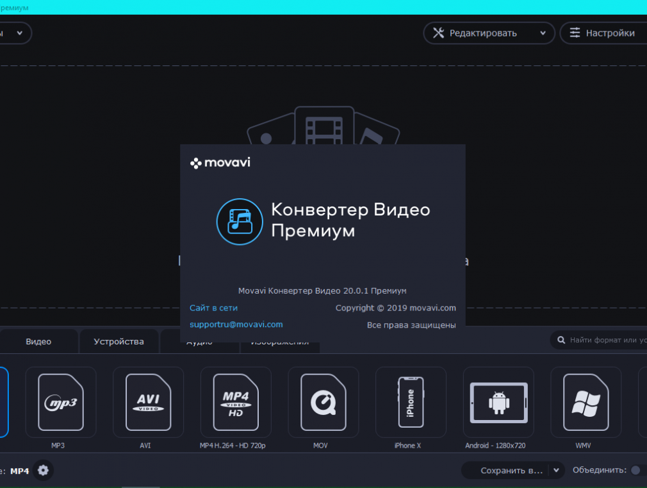Choose the AVI video format preset
This screenshot has width=647, height=488.
click(x=148, y=402)
